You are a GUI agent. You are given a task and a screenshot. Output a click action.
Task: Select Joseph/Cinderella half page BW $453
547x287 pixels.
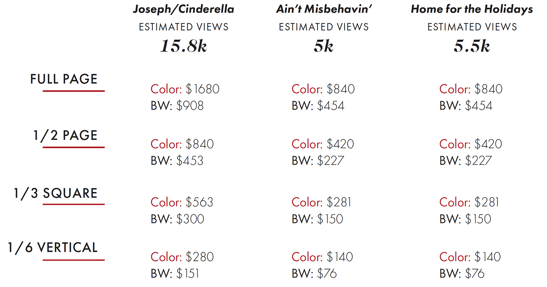click(177, 160)
